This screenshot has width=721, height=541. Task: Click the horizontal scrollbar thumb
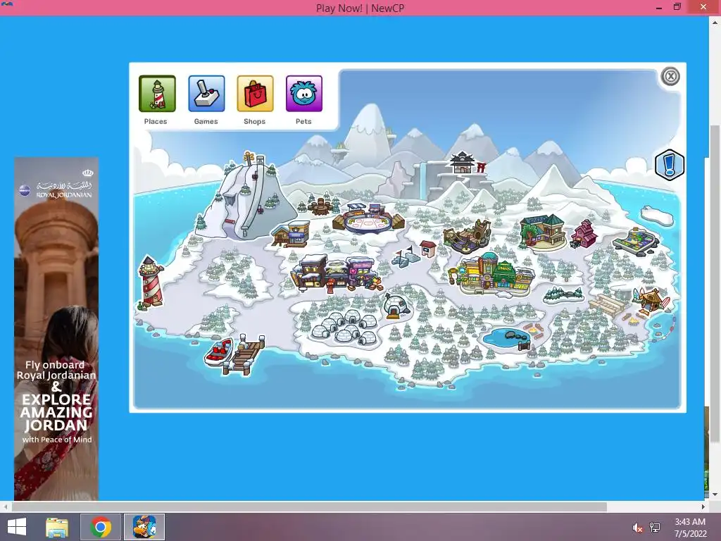click(309, 506)
